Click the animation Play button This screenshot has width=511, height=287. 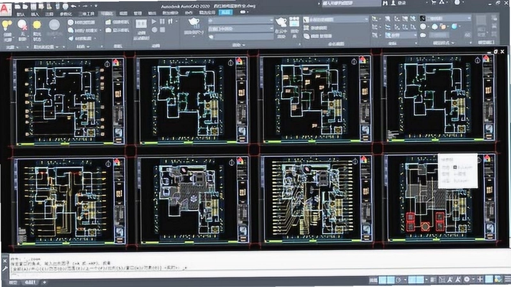pyautogui.click(x=154, y=22)
